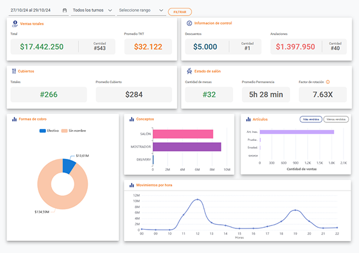Switch to Más vendidos articles view

click(x=311, y=119)
